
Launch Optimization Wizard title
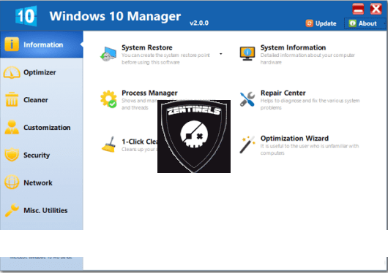294,138
